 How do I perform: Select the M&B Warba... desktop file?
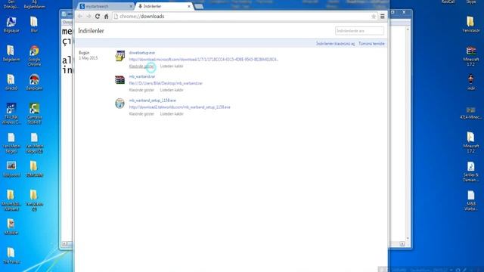470,200
